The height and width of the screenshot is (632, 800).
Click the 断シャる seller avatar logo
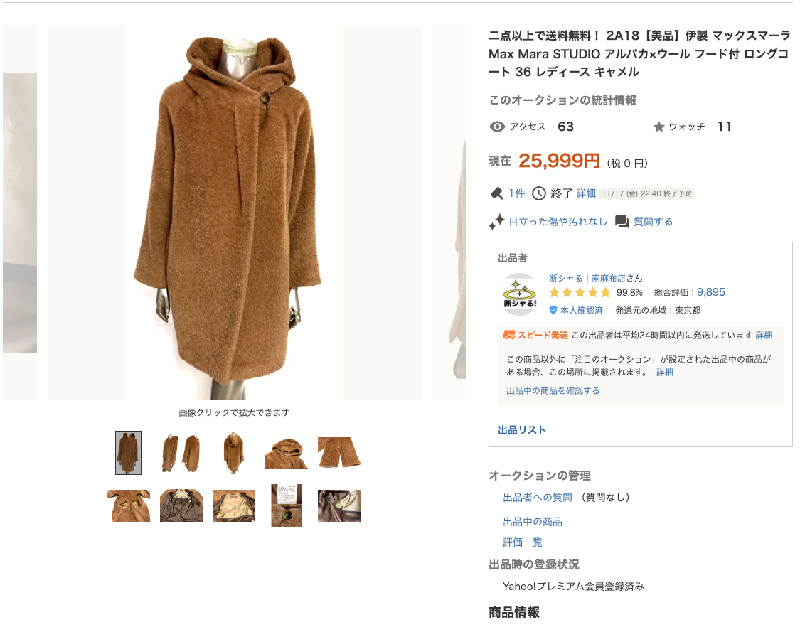coord(520,294)
